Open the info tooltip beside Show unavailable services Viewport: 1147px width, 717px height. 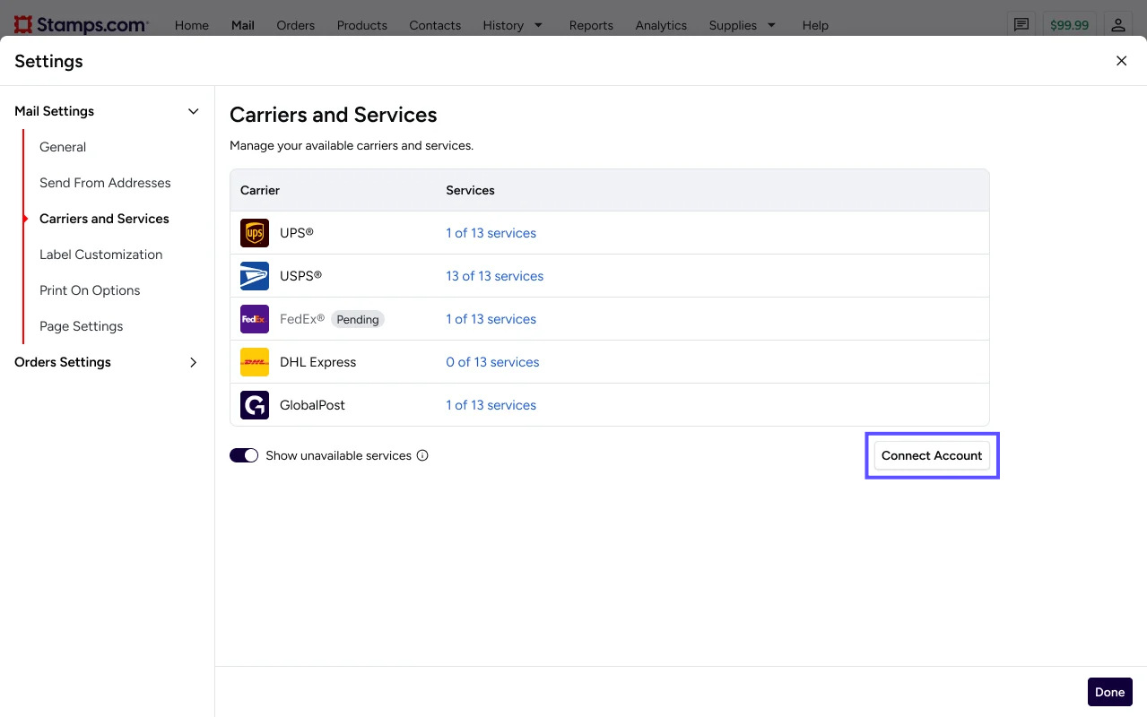pos(422,455)
